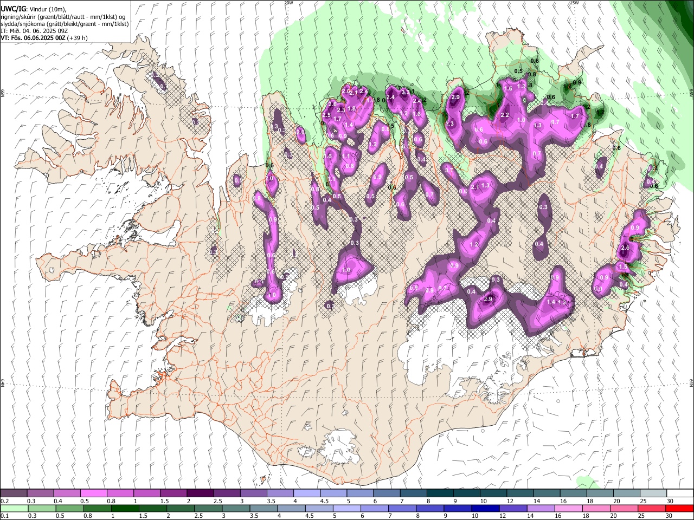Image resolution: width=694 pixels, height=520 pixels.
Task: Select the dark teal 8–9 top-row swatch
Action: click(440, 493)
